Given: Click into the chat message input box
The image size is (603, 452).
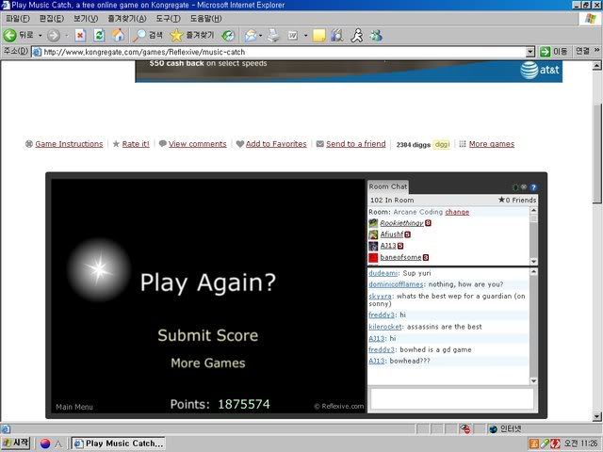Looking at the screenshot, I should pyautogui.click(x=451, y=398).
